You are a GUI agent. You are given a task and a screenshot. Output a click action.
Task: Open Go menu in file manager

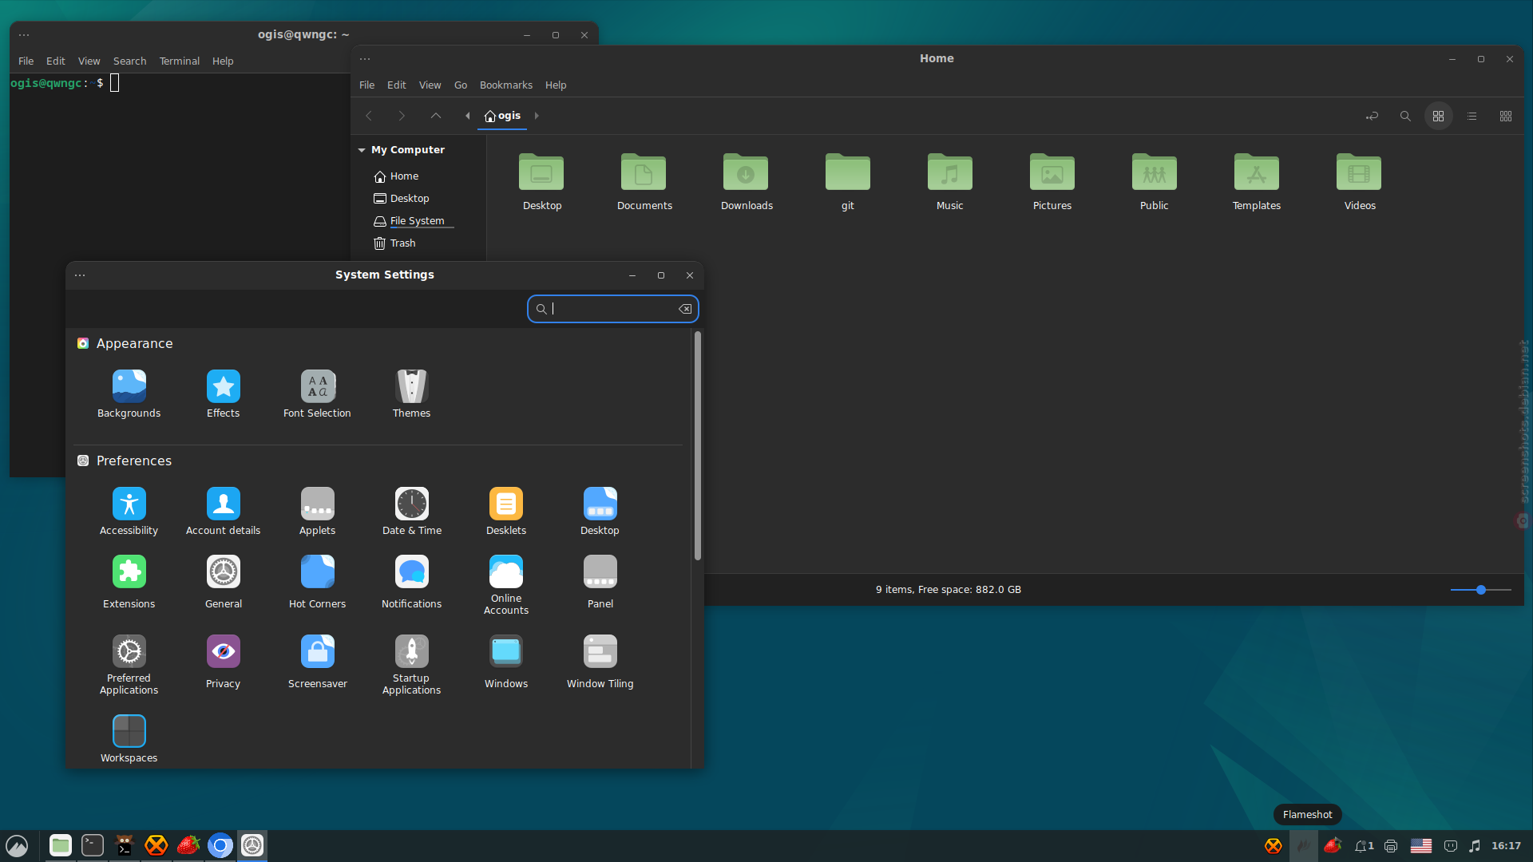[461, 85]
